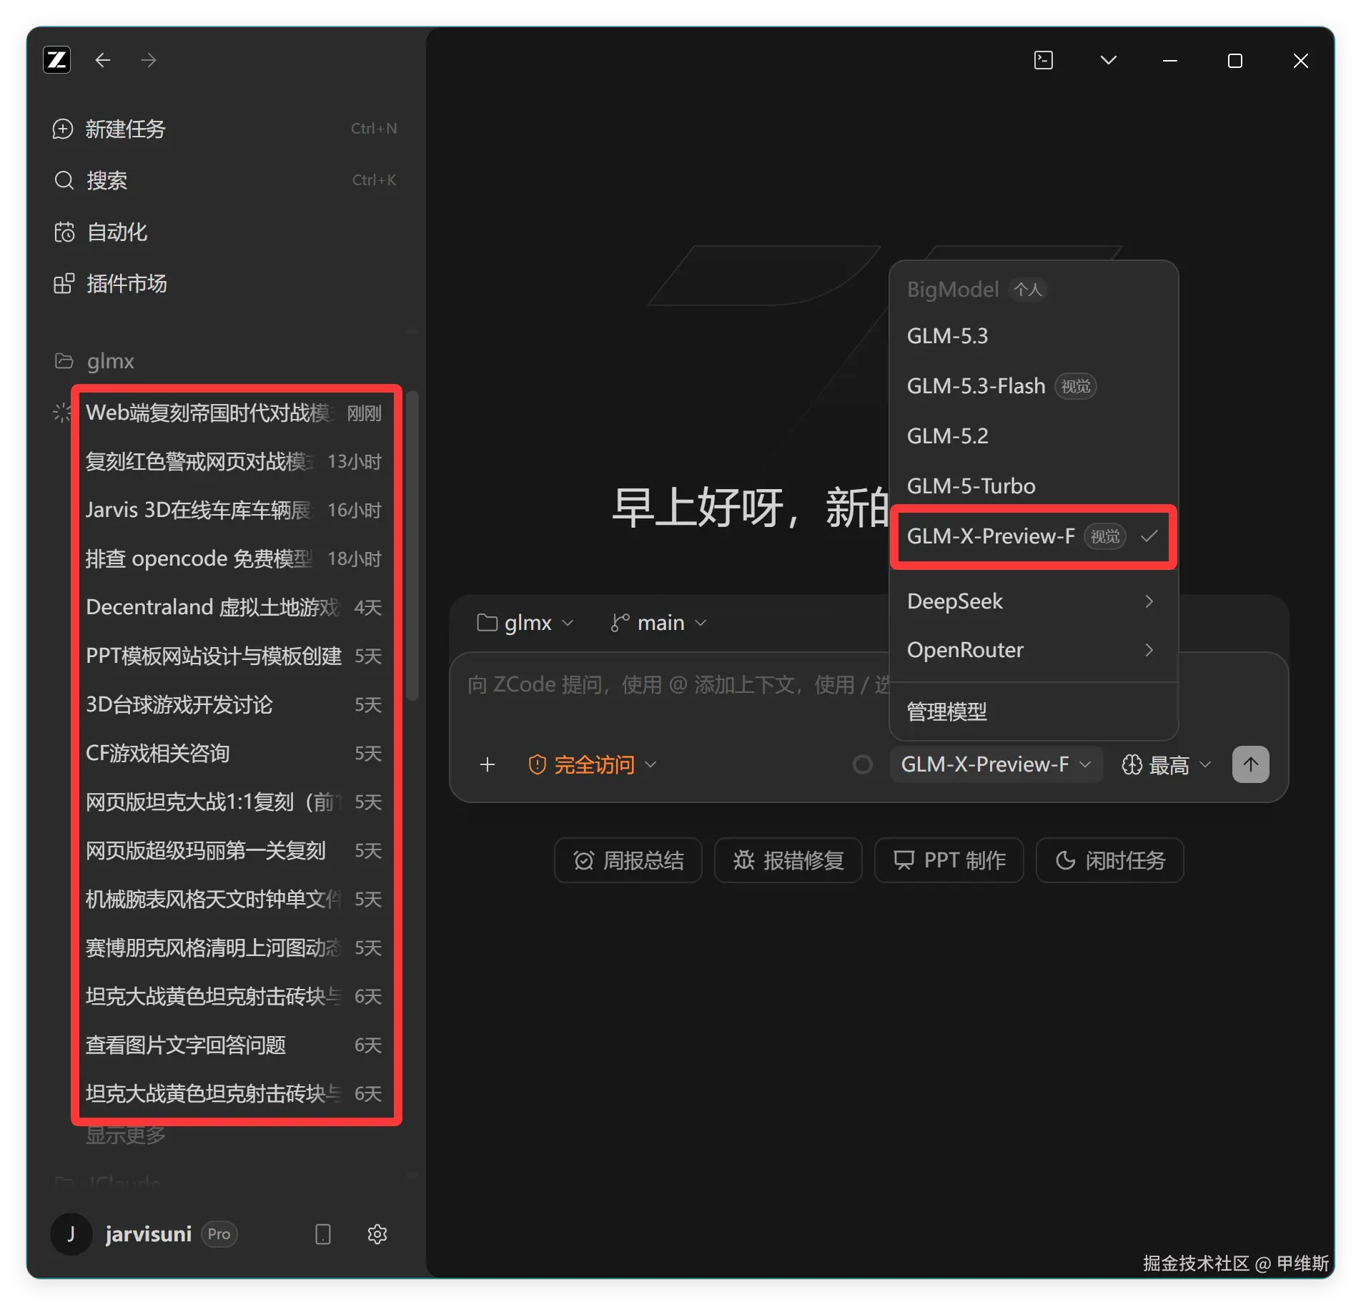This screenshot has width=1361, height=1305.
Task: Show more tasks (显示更多)
Action: click(x=126, y=1135)
